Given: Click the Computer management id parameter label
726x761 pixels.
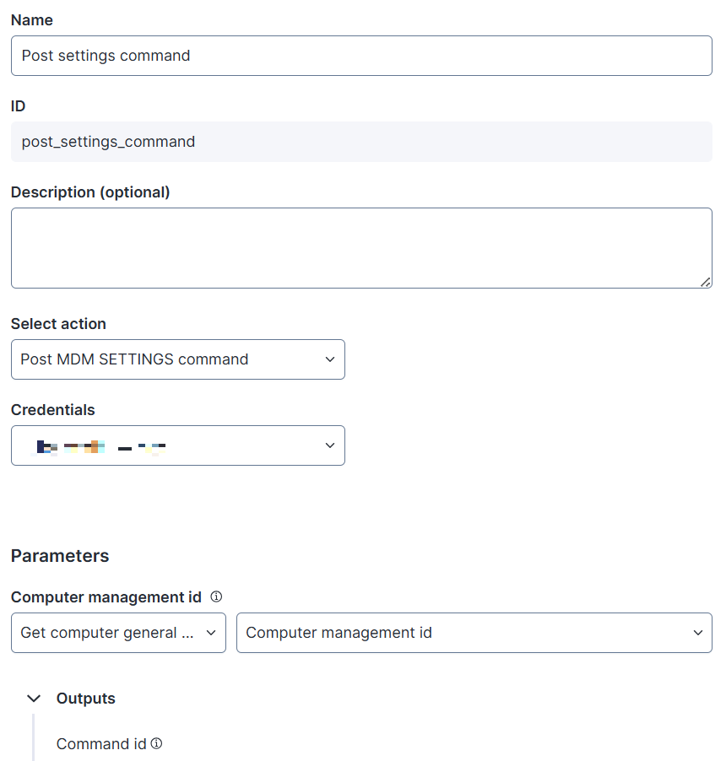Looking at the screenshot, I should [x=106, y=597].
